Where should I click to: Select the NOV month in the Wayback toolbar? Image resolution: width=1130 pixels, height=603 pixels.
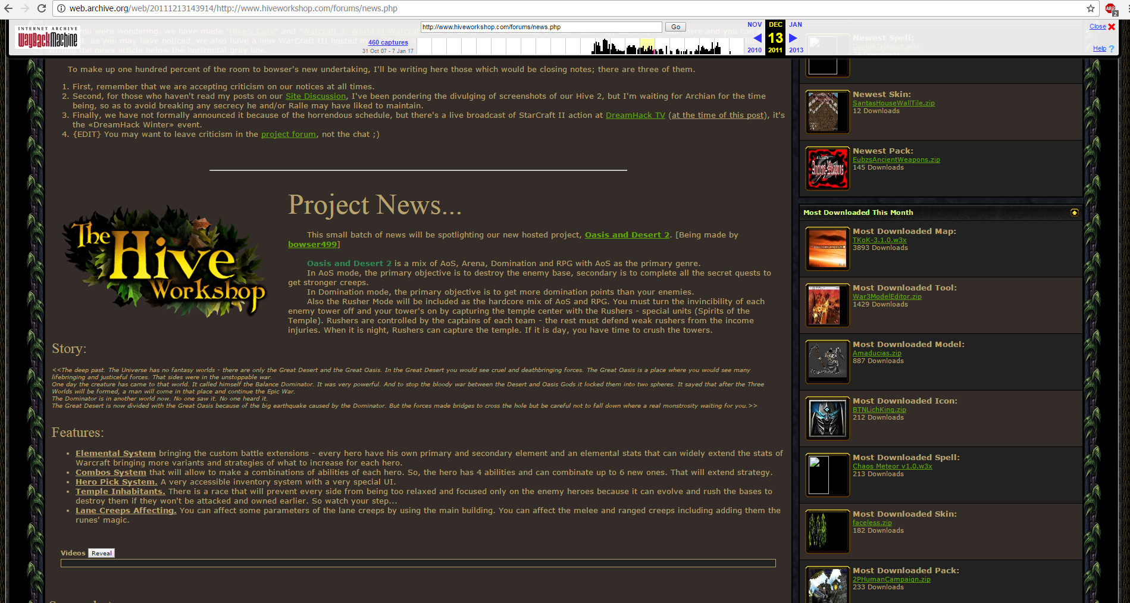(755, 24)
